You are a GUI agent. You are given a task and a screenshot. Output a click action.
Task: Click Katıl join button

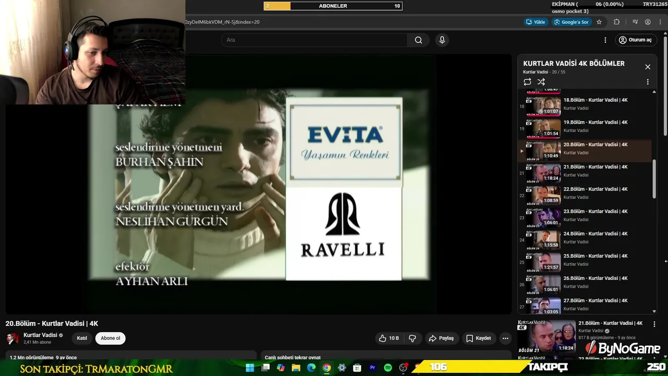coord(82,338)
